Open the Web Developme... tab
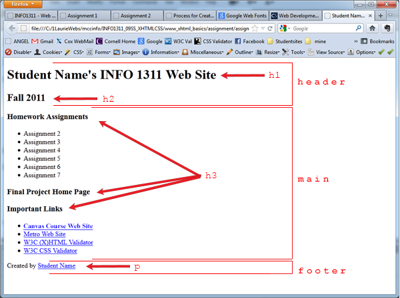 [295, 16]
